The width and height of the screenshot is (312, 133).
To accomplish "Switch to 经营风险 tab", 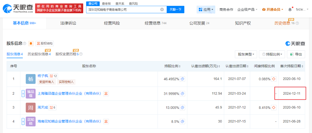I will click(112, 23).
